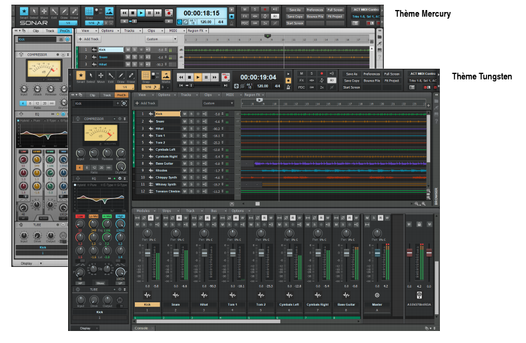
Task: Click Add Track in Tungsten track view
Action: [146, 103]
